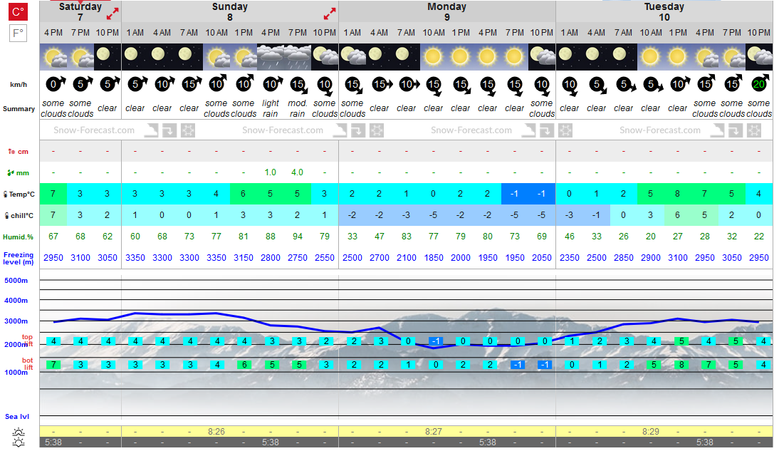Click the Tuesday 10 PM cloudy night icon
This screenshot has width=779, height=451.
(759, 57)
